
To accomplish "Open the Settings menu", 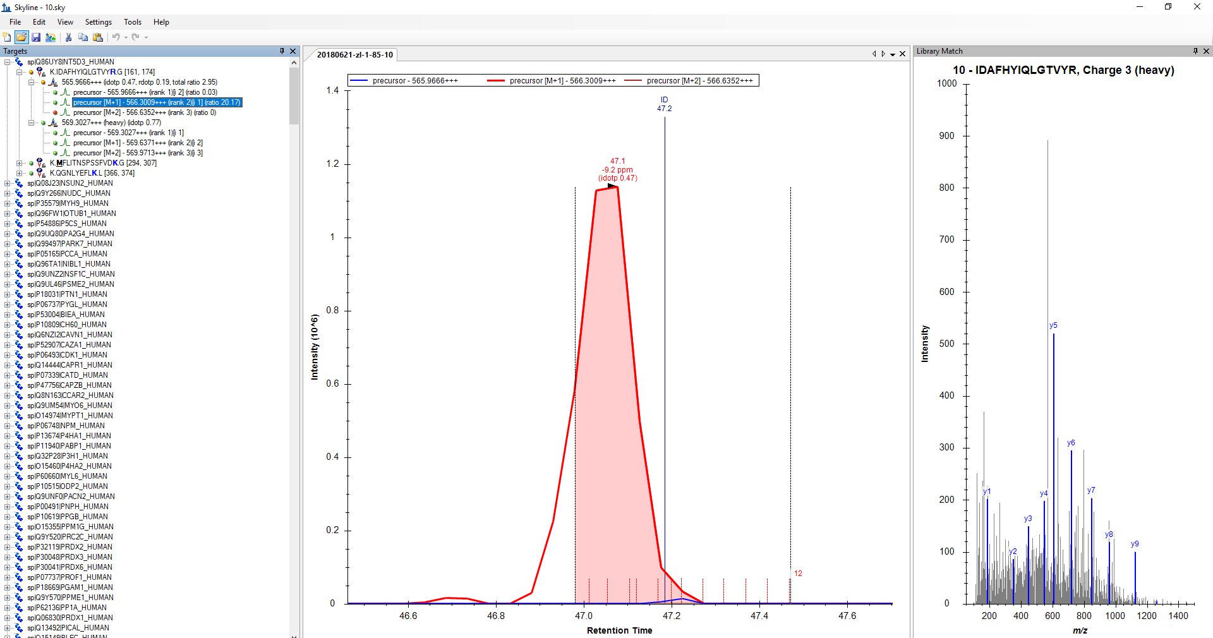I will point(98,22).
